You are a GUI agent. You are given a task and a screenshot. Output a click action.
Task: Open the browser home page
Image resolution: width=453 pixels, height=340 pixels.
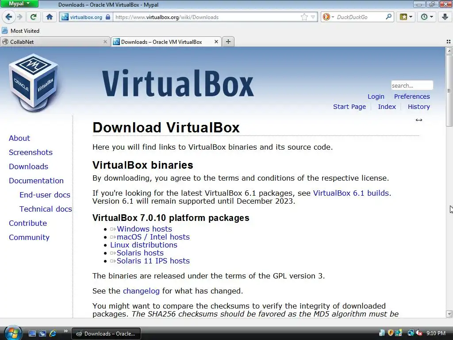point(50,17)
